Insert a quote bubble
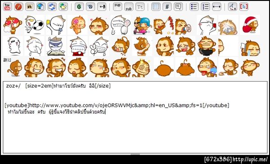Viewport: 270px width, 164px height. click(x=178, y=7)
